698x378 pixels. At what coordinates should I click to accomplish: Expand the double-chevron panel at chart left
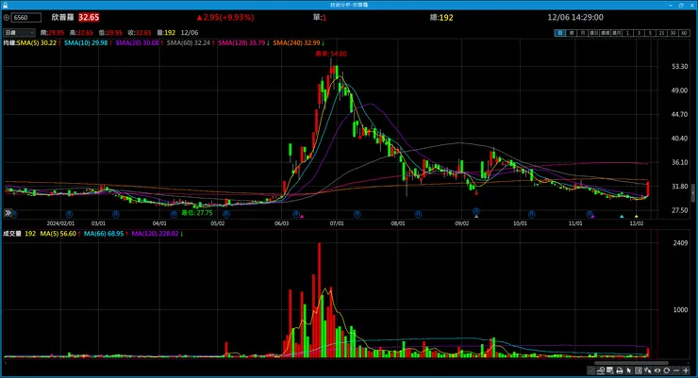pyautogui.click(x=8, y=213)
